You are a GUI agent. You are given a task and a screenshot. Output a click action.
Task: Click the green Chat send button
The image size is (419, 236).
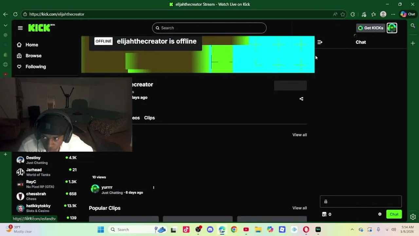394,214
